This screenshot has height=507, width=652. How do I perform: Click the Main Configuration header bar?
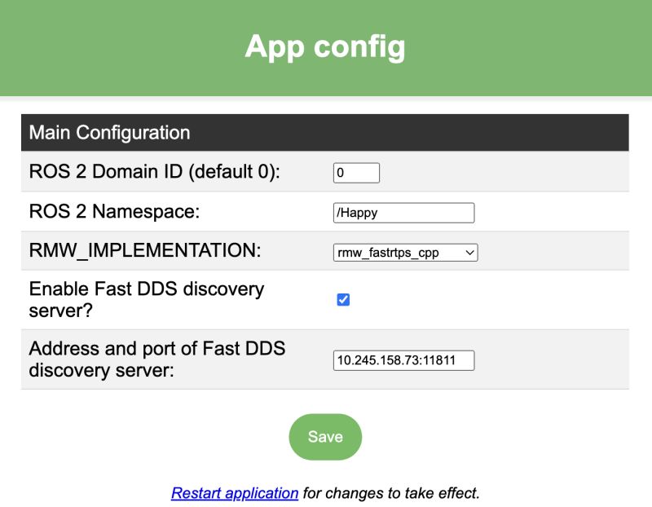[x=109, y=132]
